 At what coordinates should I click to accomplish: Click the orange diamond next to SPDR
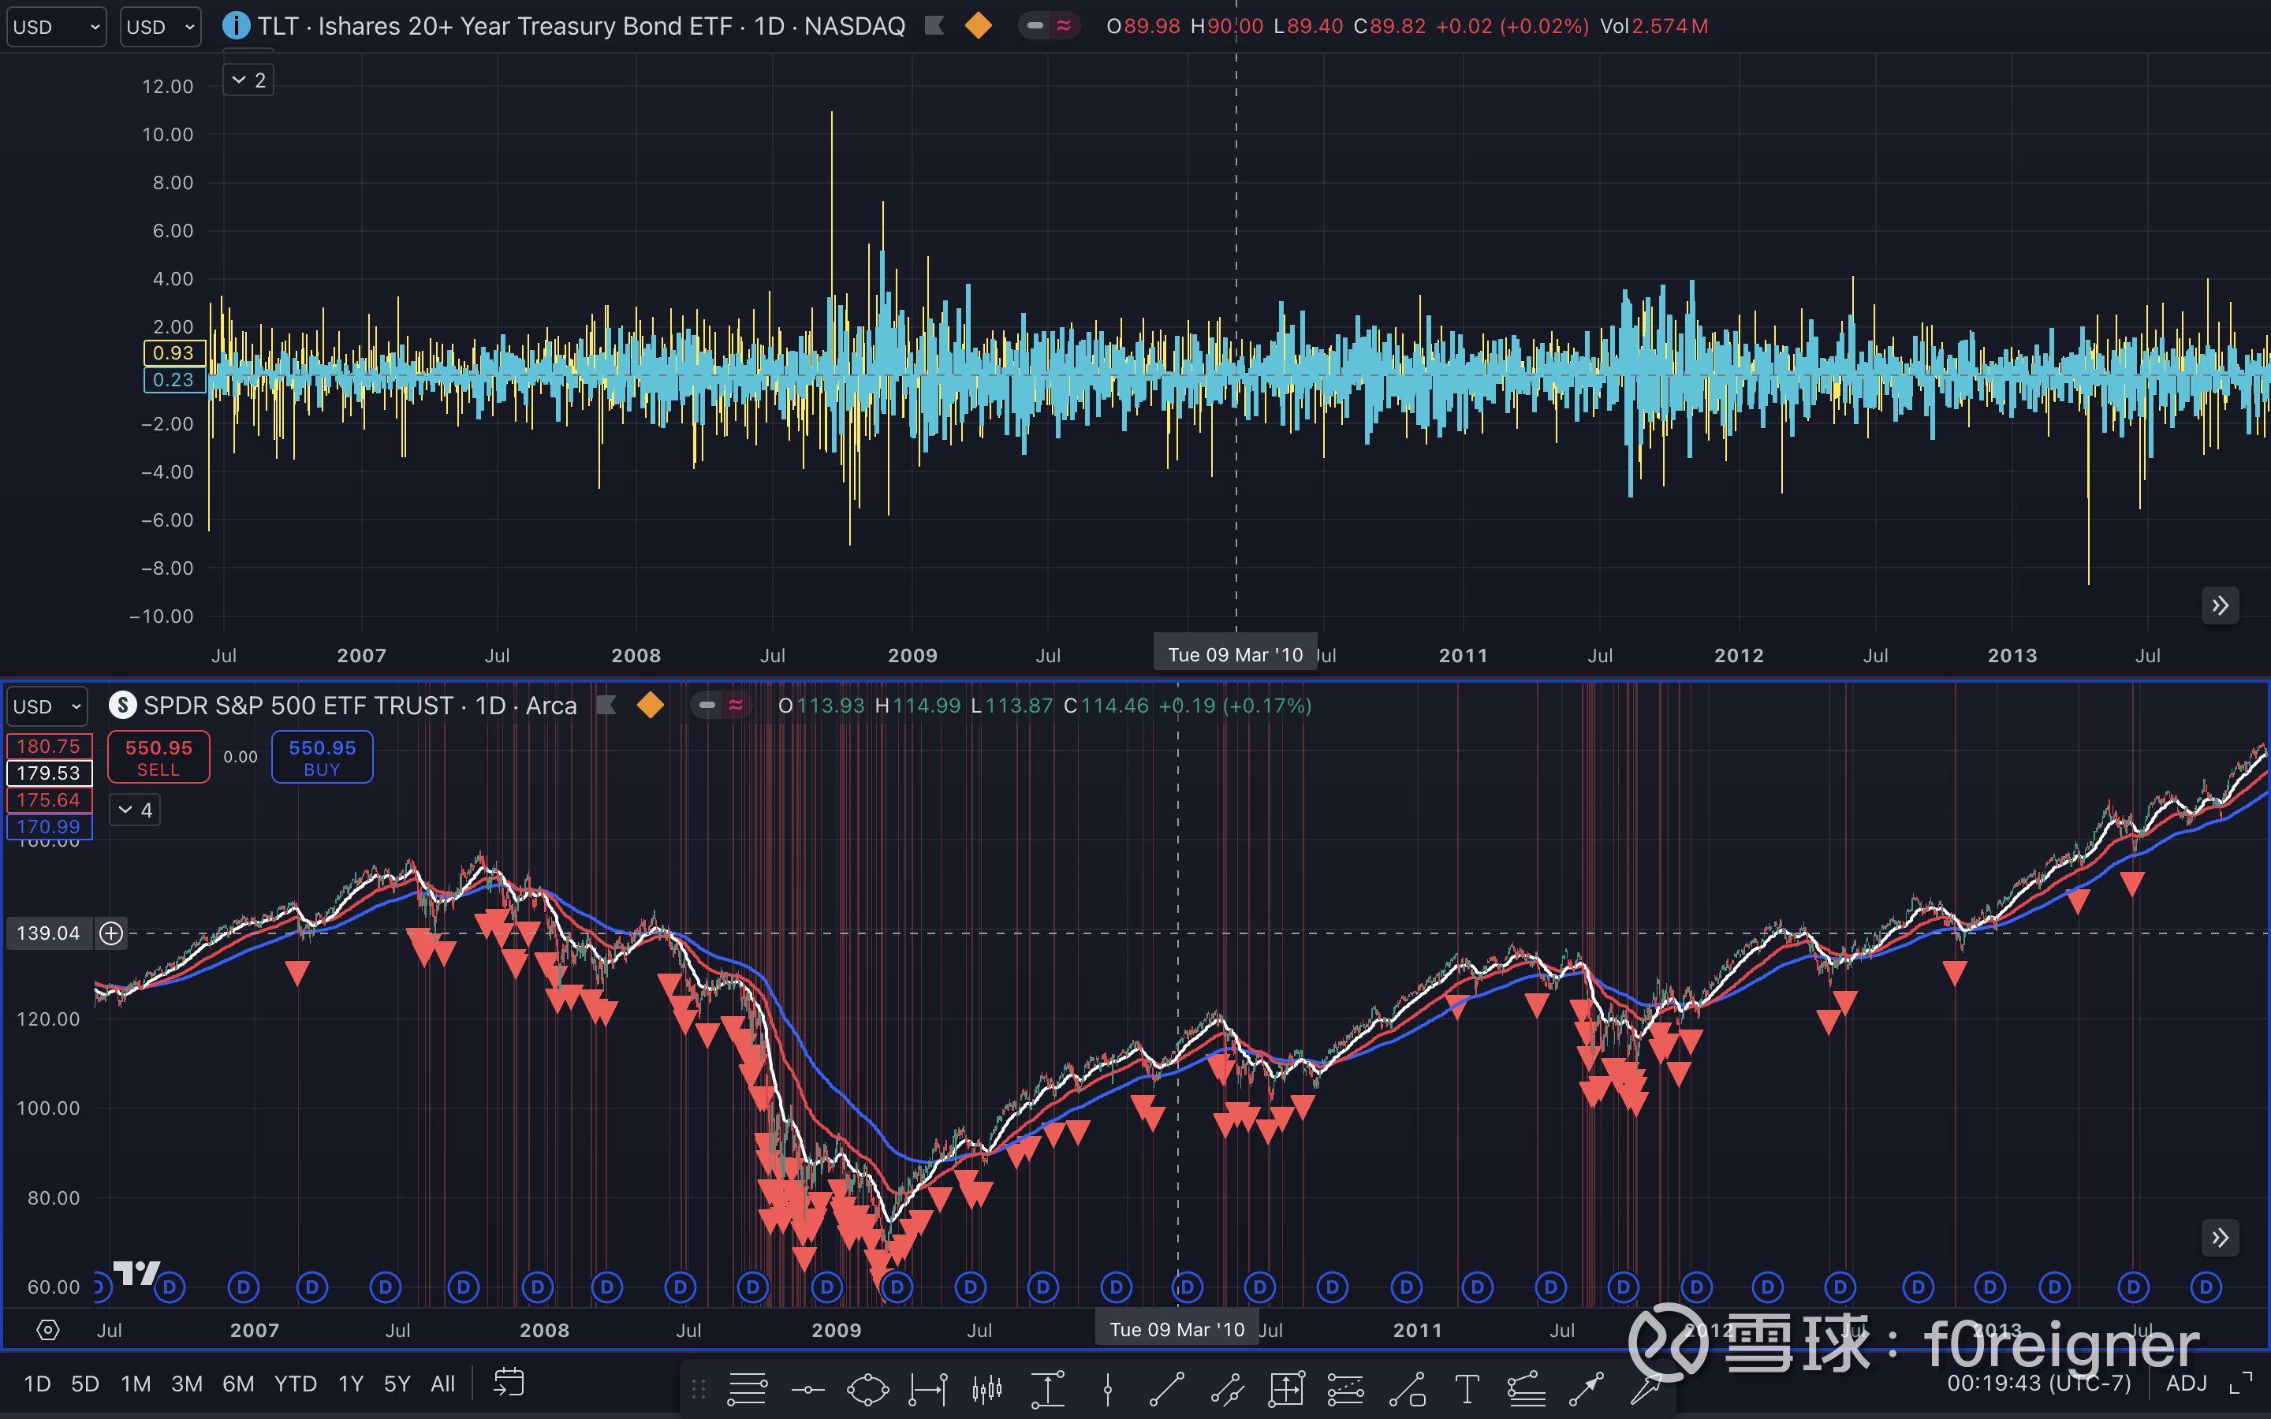(650, 705)
